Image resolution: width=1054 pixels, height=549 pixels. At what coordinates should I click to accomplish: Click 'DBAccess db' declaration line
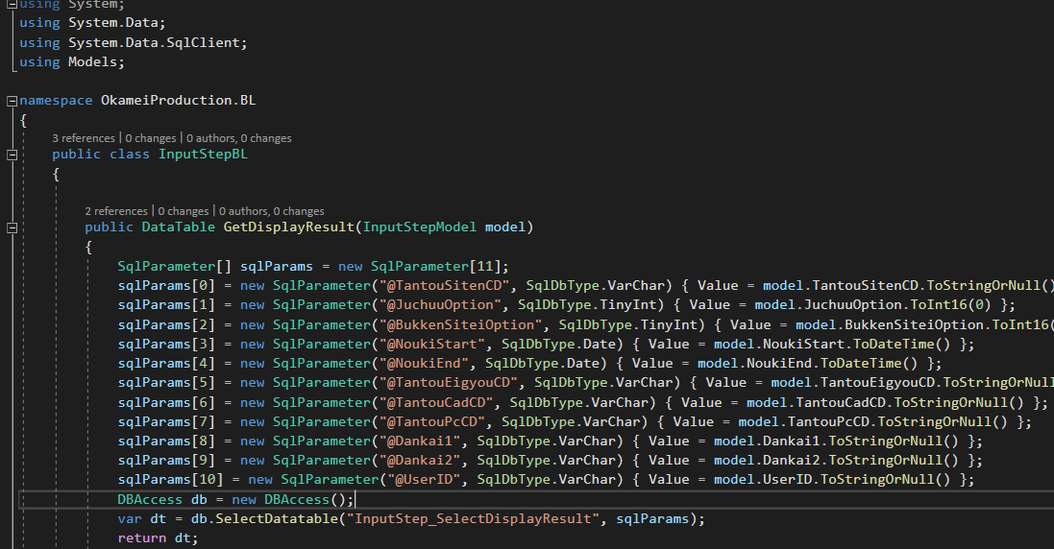pyautogui.click(x=236, y=499)
